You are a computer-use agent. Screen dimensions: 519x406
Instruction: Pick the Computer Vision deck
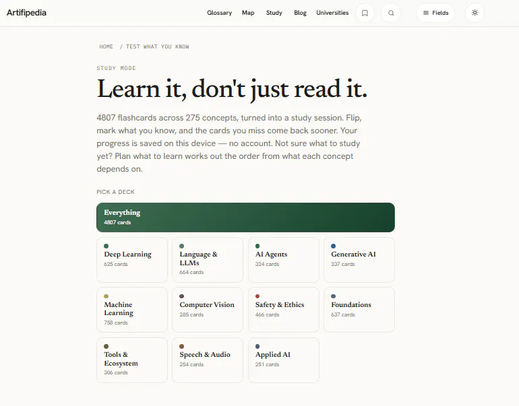click(208, 310)
